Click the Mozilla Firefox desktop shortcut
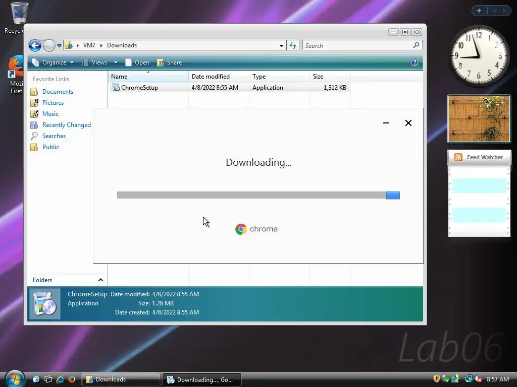Image resolution: width=517 pixels, height=387 pixels. coord(16,75)
